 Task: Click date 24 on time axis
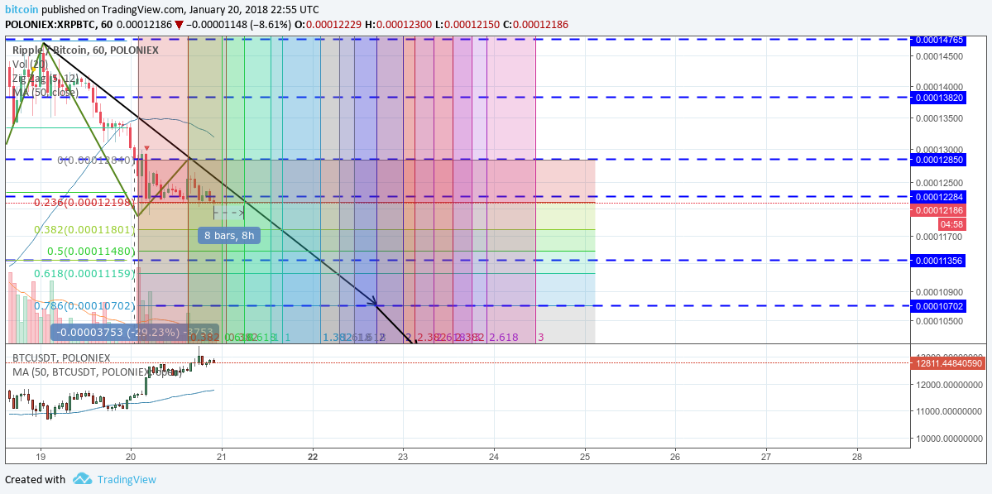click(x=494, y=455)
